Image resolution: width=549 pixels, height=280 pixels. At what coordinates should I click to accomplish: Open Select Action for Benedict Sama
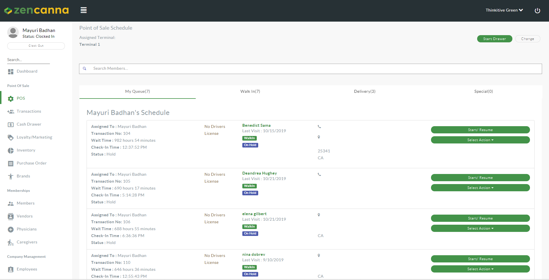click(x=480, y=140)
